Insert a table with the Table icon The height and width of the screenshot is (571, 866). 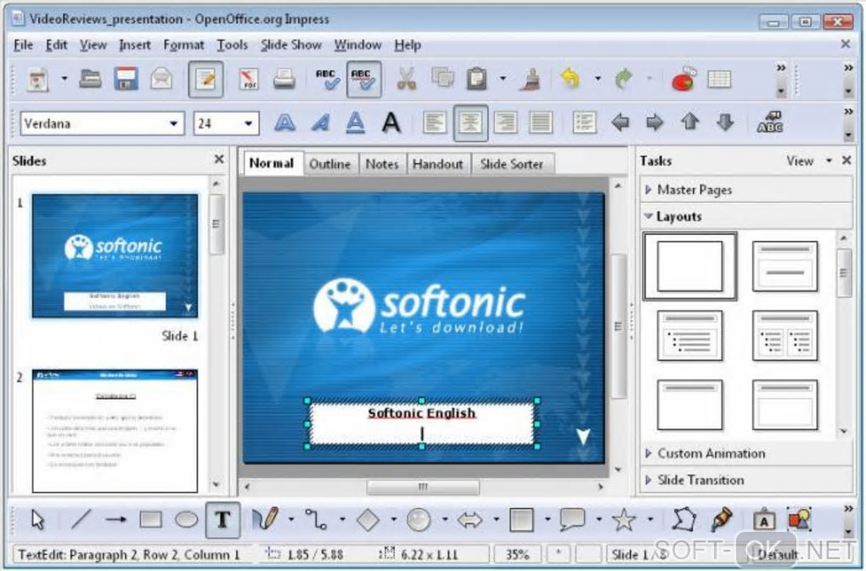[x=719, y=80]
